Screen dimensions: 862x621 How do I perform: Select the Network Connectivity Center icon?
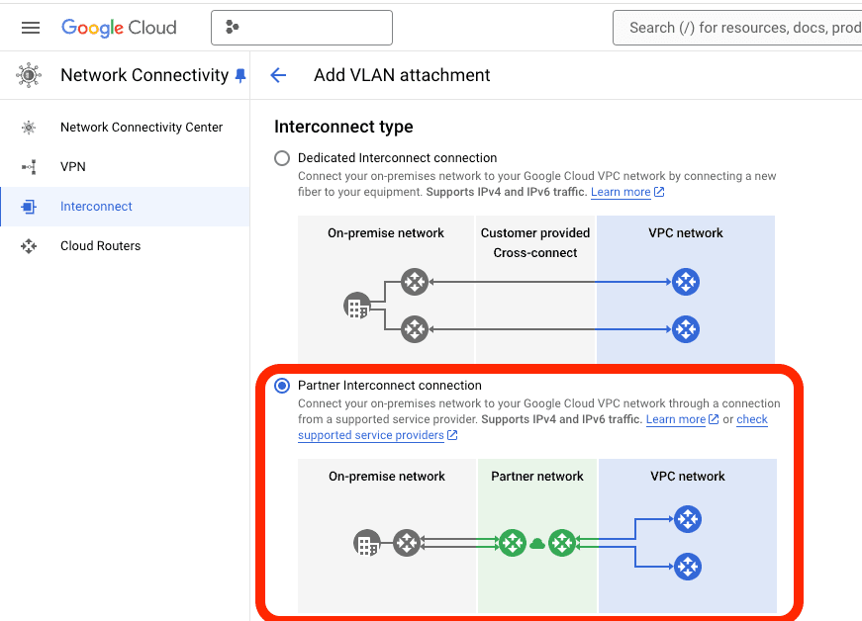[29, 127]
